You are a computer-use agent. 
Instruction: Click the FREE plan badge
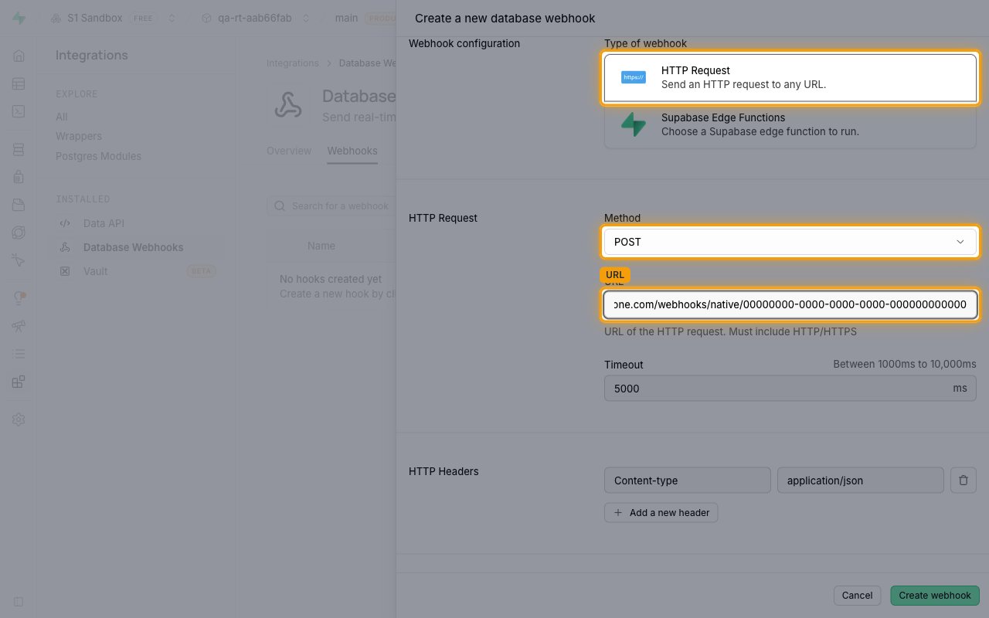(x=143, y=18)
